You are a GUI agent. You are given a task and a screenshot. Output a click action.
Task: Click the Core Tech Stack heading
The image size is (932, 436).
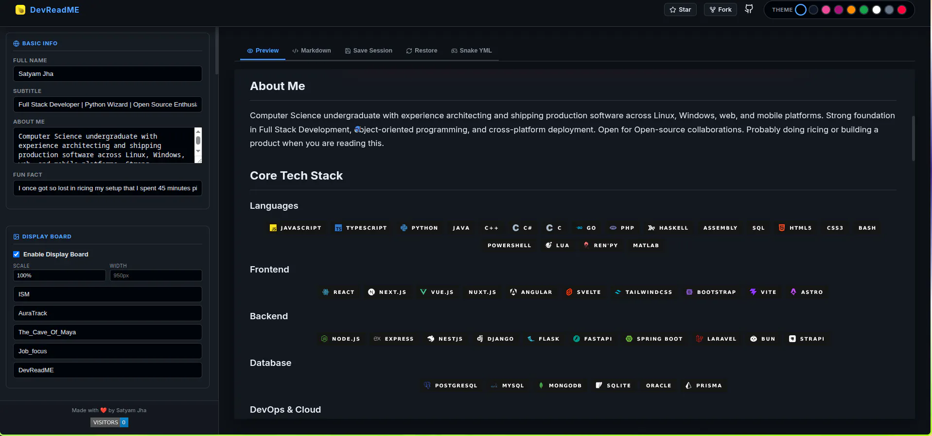coord(296,176)
